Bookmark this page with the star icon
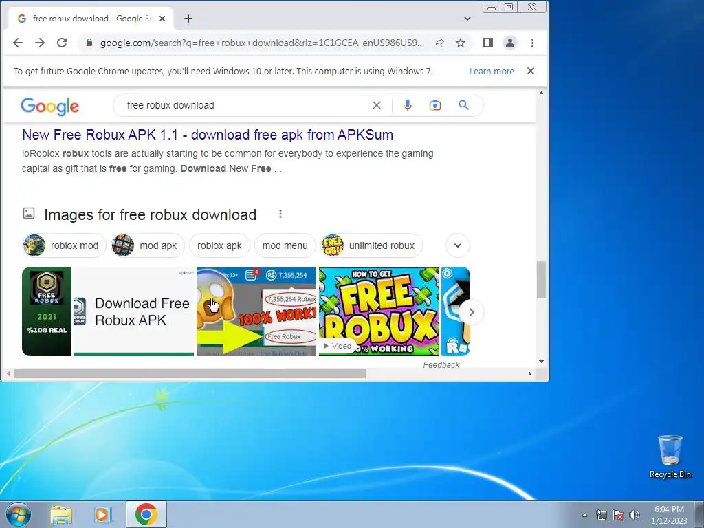Viewport: 704px width, 528px height. click(461, 43)
